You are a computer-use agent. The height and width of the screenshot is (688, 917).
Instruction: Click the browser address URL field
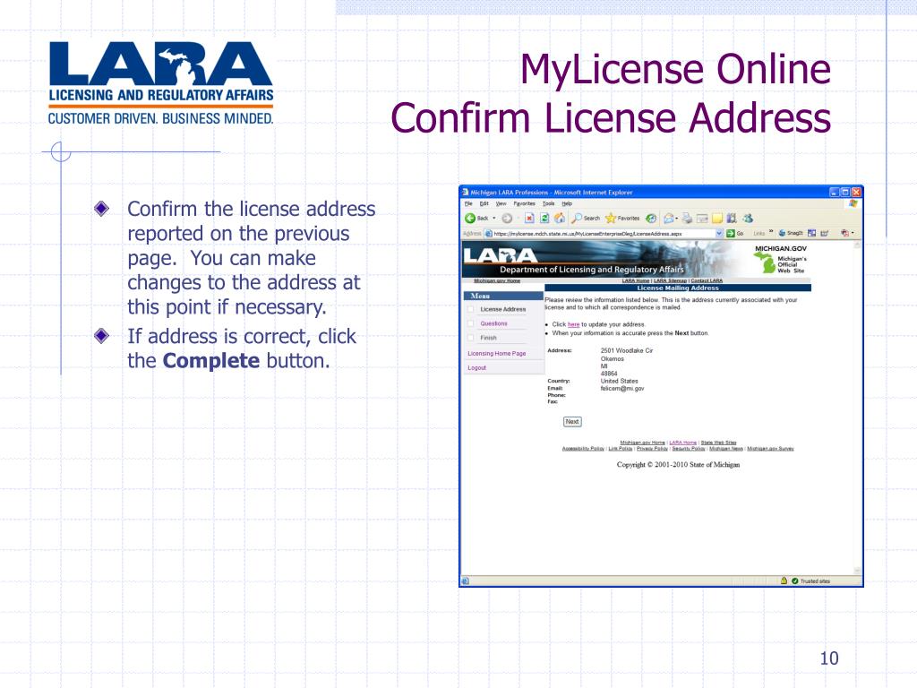pyautogui.click(x=604, y=234)
